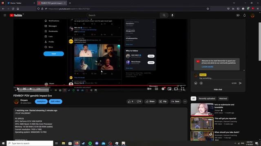The width and height of the screenshot is (261, 146).
Task: Show hidden system tray icons
Action: point(235,143)
